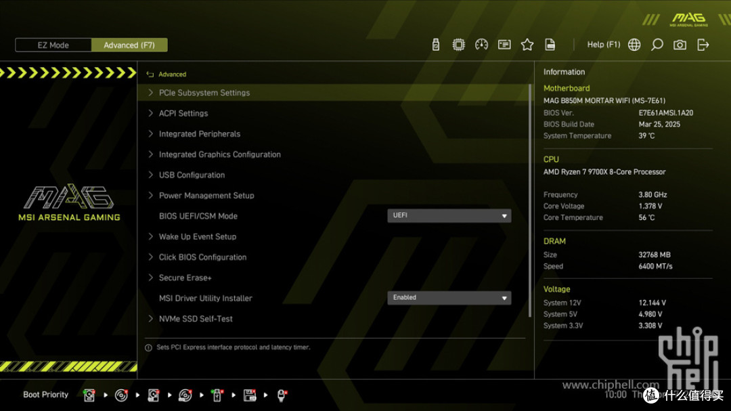Screen dimensions: 731x411
Task: Select the Advanced (F7) tab
Action: pos(129,45)
